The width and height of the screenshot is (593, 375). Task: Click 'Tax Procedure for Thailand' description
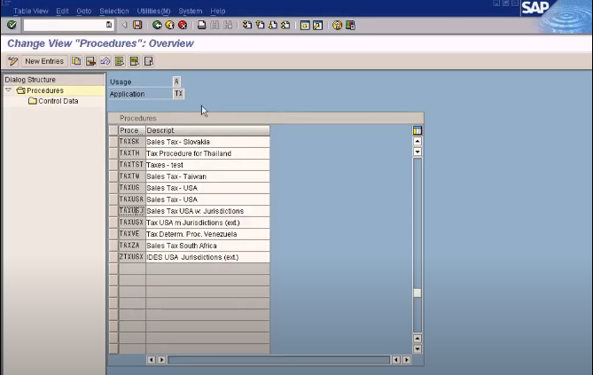207,153
